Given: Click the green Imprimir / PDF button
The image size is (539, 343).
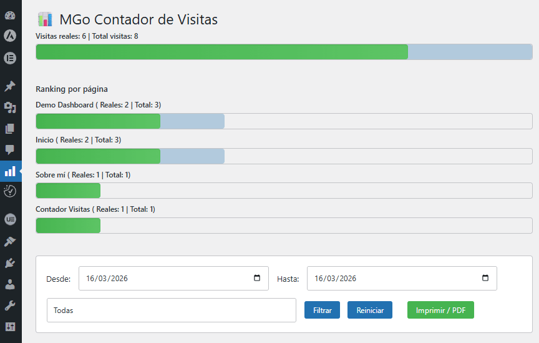Looking at the screenshot, I should [440, 310].
